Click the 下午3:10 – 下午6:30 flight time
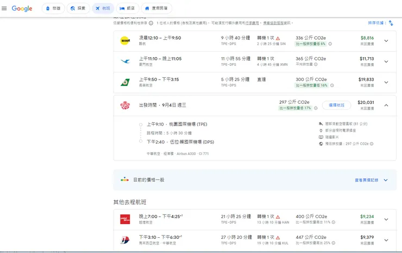402x253 pixels. pyautogui.click(x=160, y=237)
